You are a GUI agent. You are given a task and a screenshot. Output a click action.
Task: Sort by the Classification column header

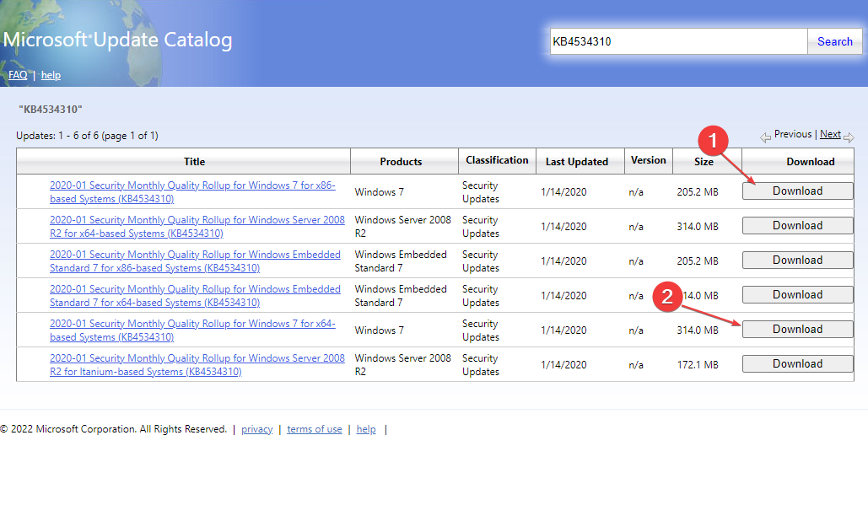pos(497,160)
